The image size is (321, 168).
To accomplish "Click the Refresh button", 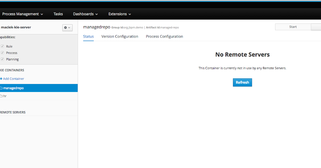I will point(242,82).
